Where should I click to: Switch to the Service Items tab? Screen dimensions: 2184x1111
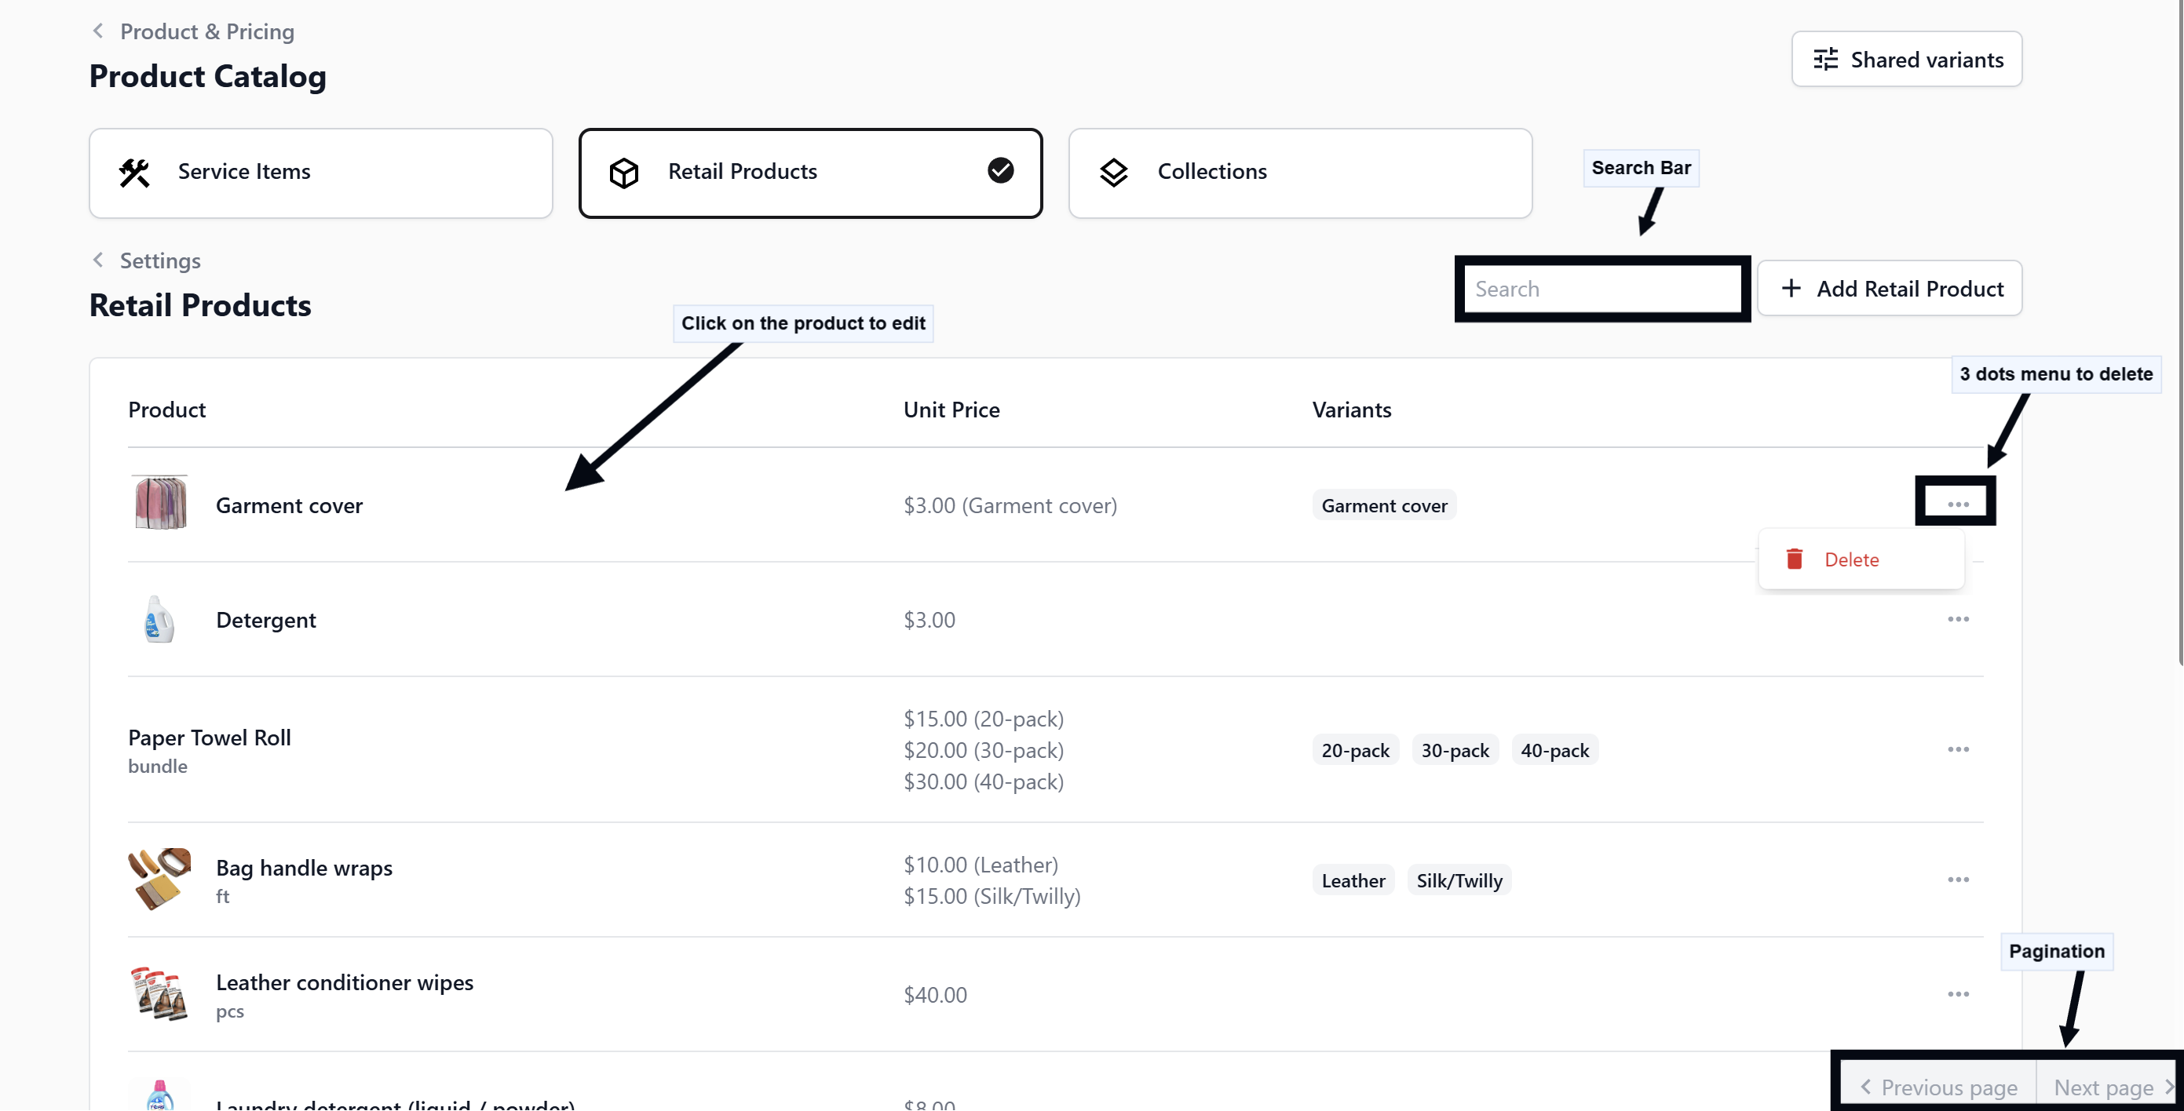(x=321, y=173)
